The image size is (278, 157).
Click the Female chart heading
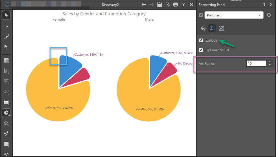[59, 20]
